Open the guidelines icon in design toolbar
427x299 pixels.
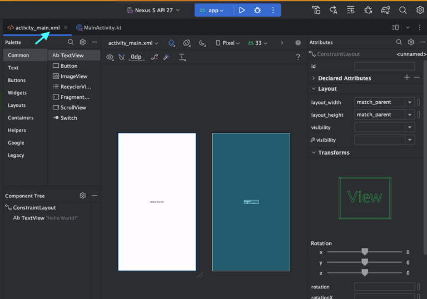click(x=182, y=57)
